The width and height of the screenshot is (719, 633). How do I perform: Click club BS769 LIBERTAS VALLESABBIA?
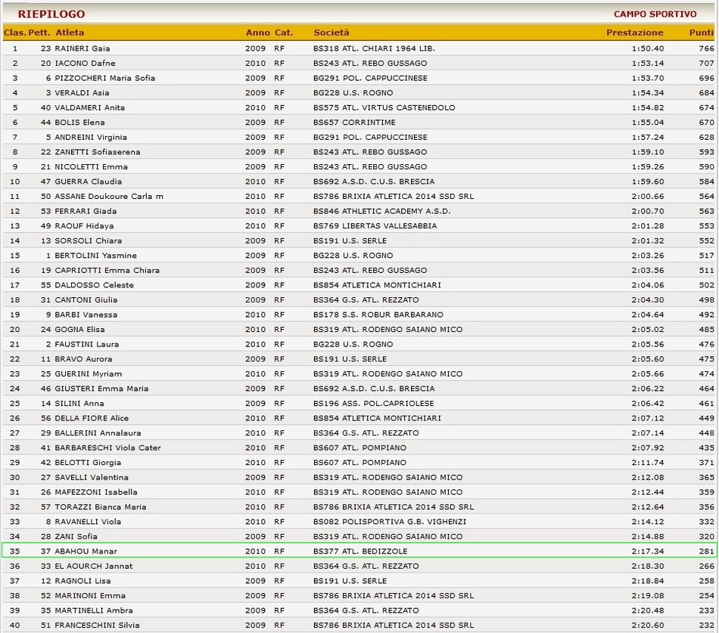(375, 226)
